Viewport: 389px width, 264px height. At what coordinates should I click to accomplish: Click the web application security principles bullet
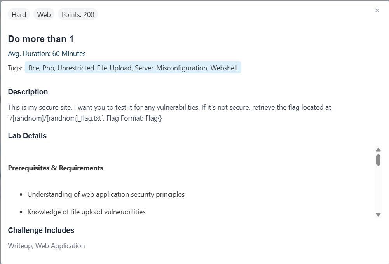point(106,194)
